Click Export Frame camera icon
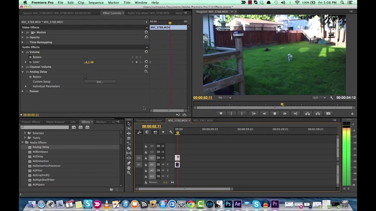The height and width of the screenshot is (211, 376). click(328, 113)
